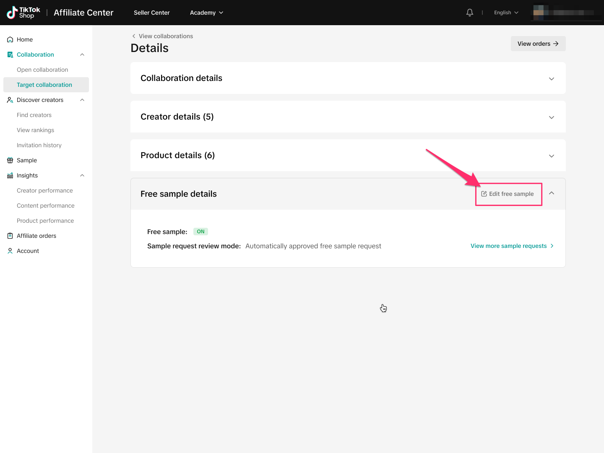
Task: Click the Sample gift icon
Action: (x=10, y=160)
